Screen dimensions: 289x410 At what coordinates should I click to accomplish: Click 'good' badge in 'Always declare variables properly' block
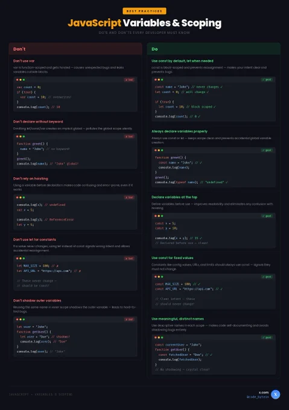(267, 150)
